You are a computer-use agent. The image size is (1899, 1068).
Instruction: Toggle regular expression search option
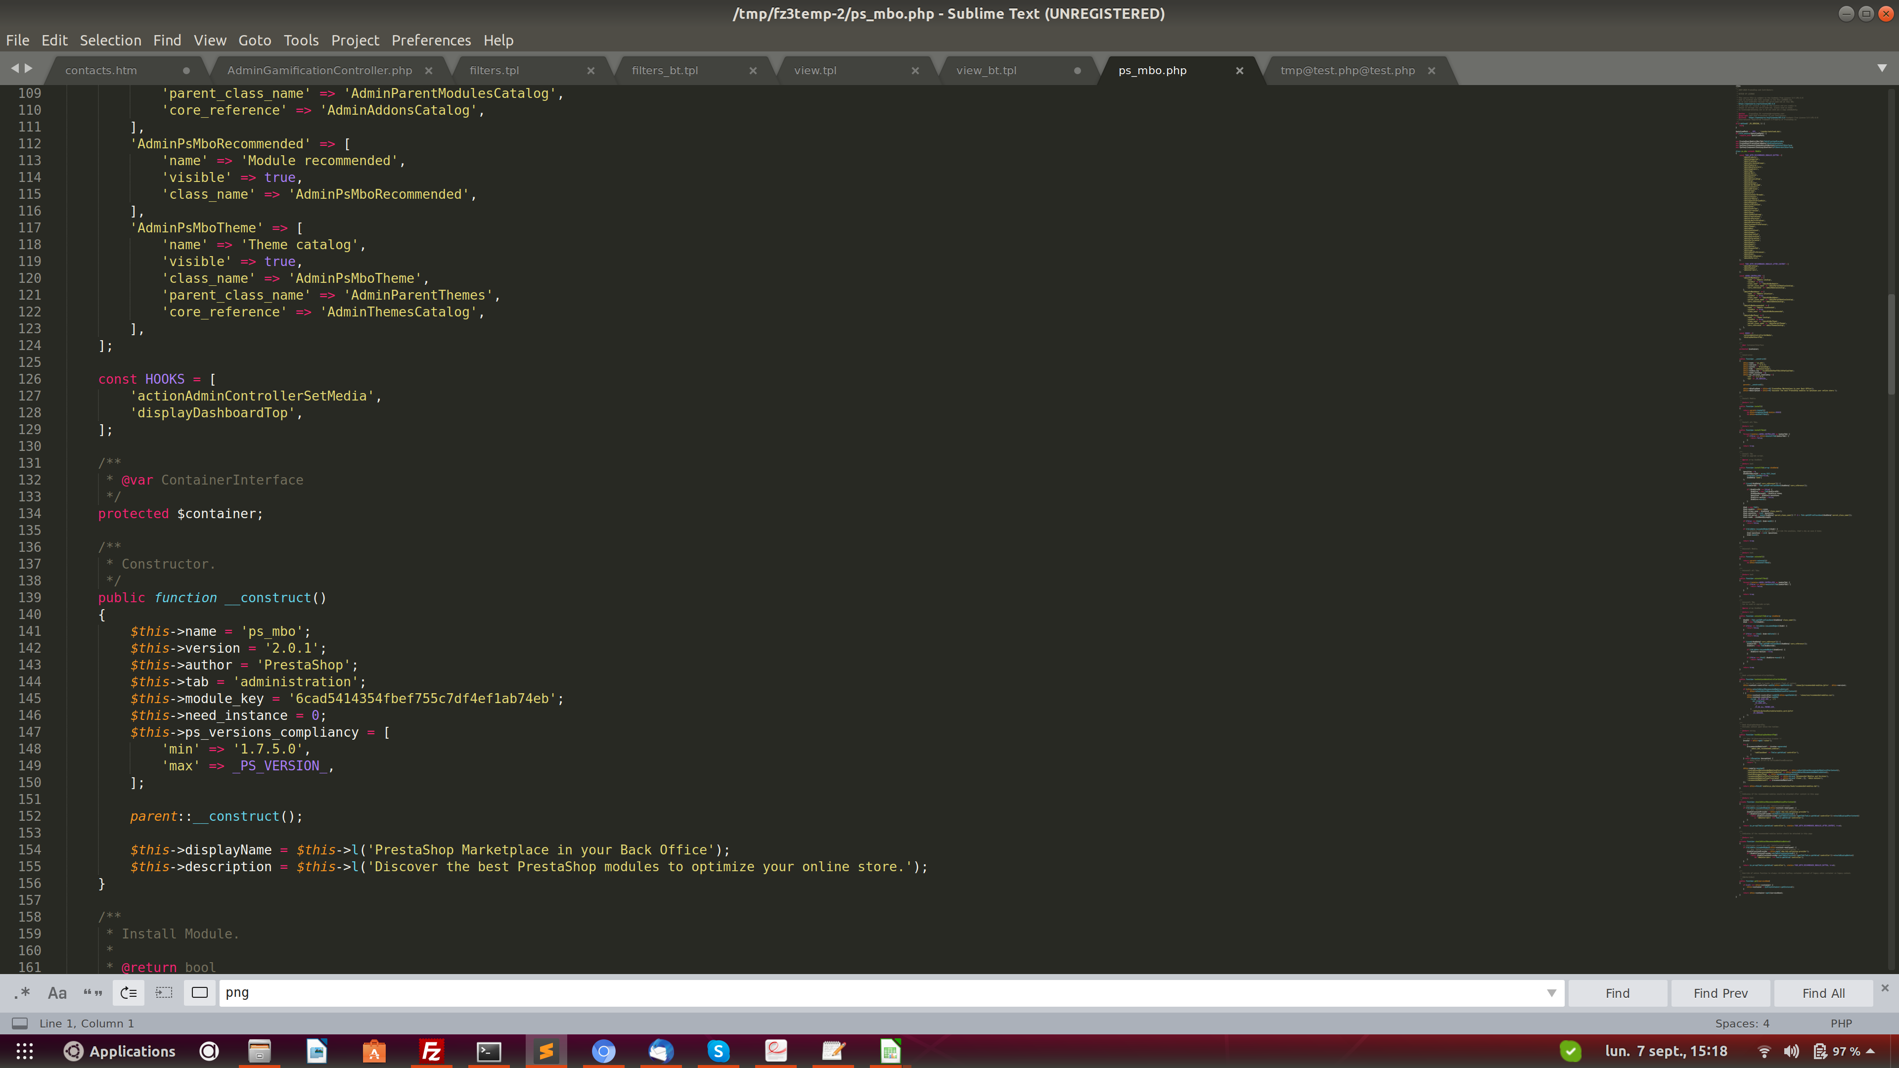tap(22, 993)
